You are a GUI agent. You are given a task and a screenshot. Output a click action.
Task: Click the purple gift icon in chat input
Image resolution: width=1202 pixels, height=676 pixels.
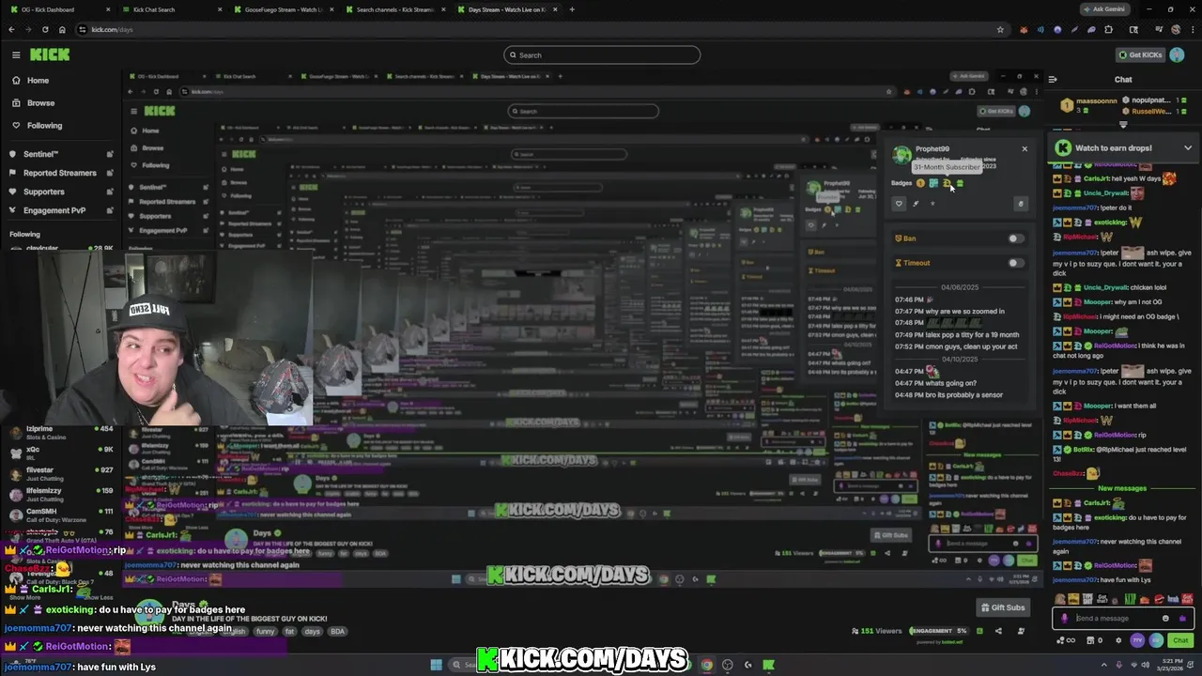tap(1182, 618)
